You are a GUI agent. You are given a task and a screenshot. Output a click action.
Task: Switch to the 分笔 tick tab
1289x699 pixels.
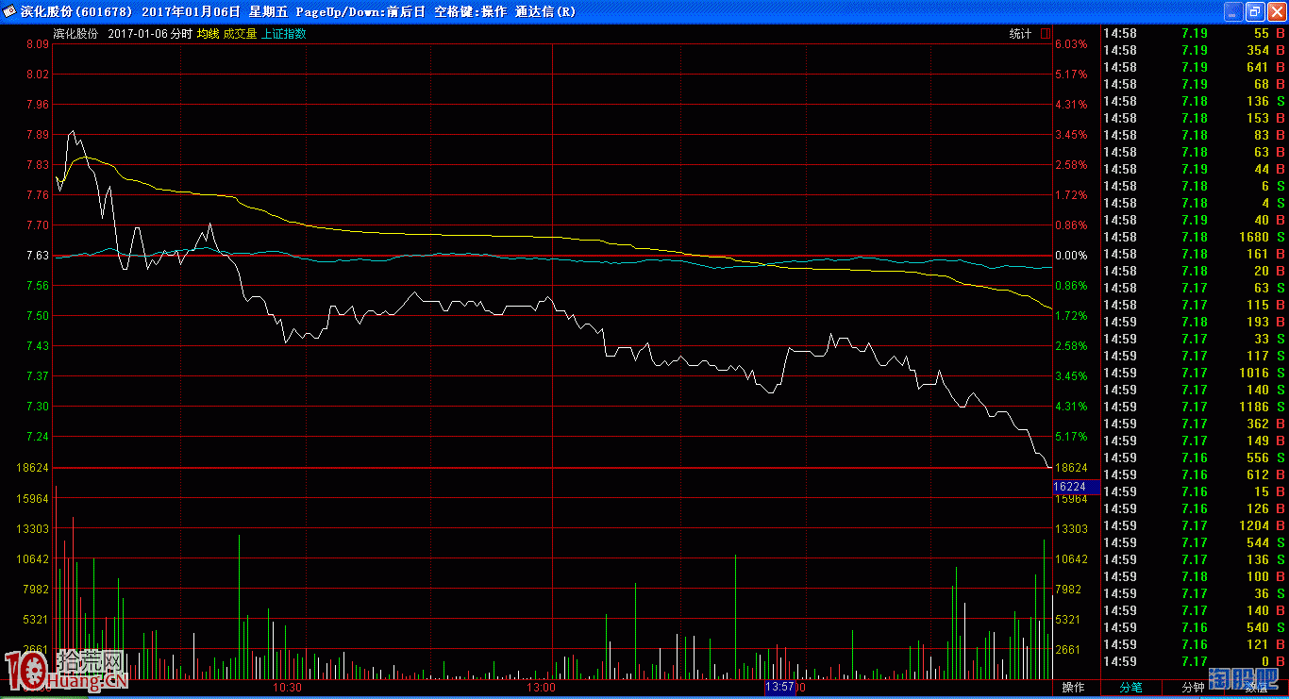click(x=1130, y=688)
